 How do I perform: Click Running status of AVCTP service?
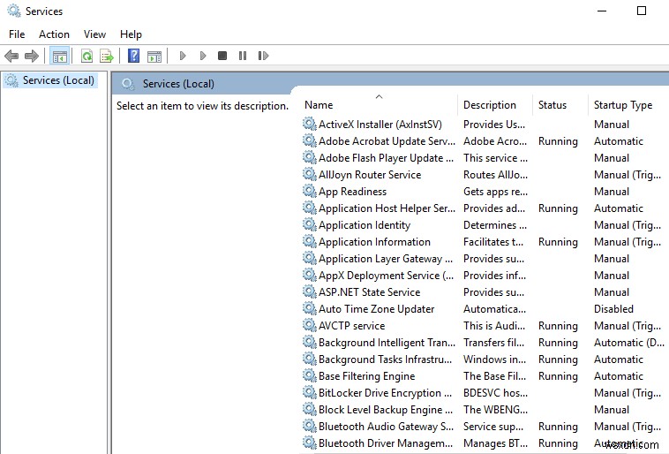[558, 326]
